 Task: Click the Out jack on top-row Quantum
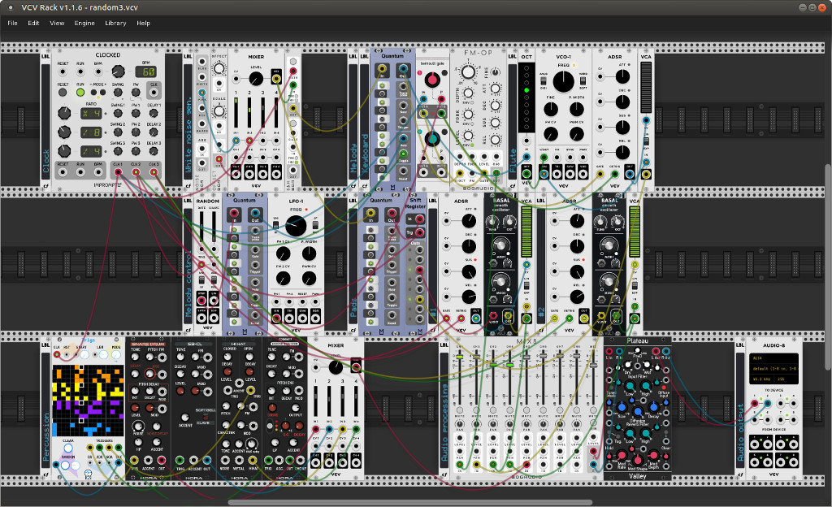pos(403,69)
